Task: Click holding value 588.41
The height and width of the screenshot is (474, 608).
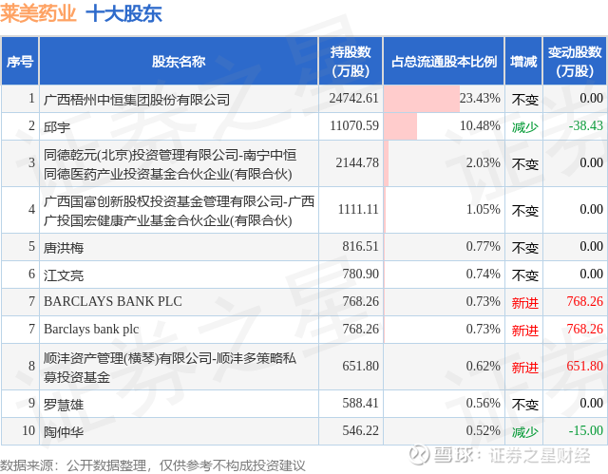Action: click(360, 404)
